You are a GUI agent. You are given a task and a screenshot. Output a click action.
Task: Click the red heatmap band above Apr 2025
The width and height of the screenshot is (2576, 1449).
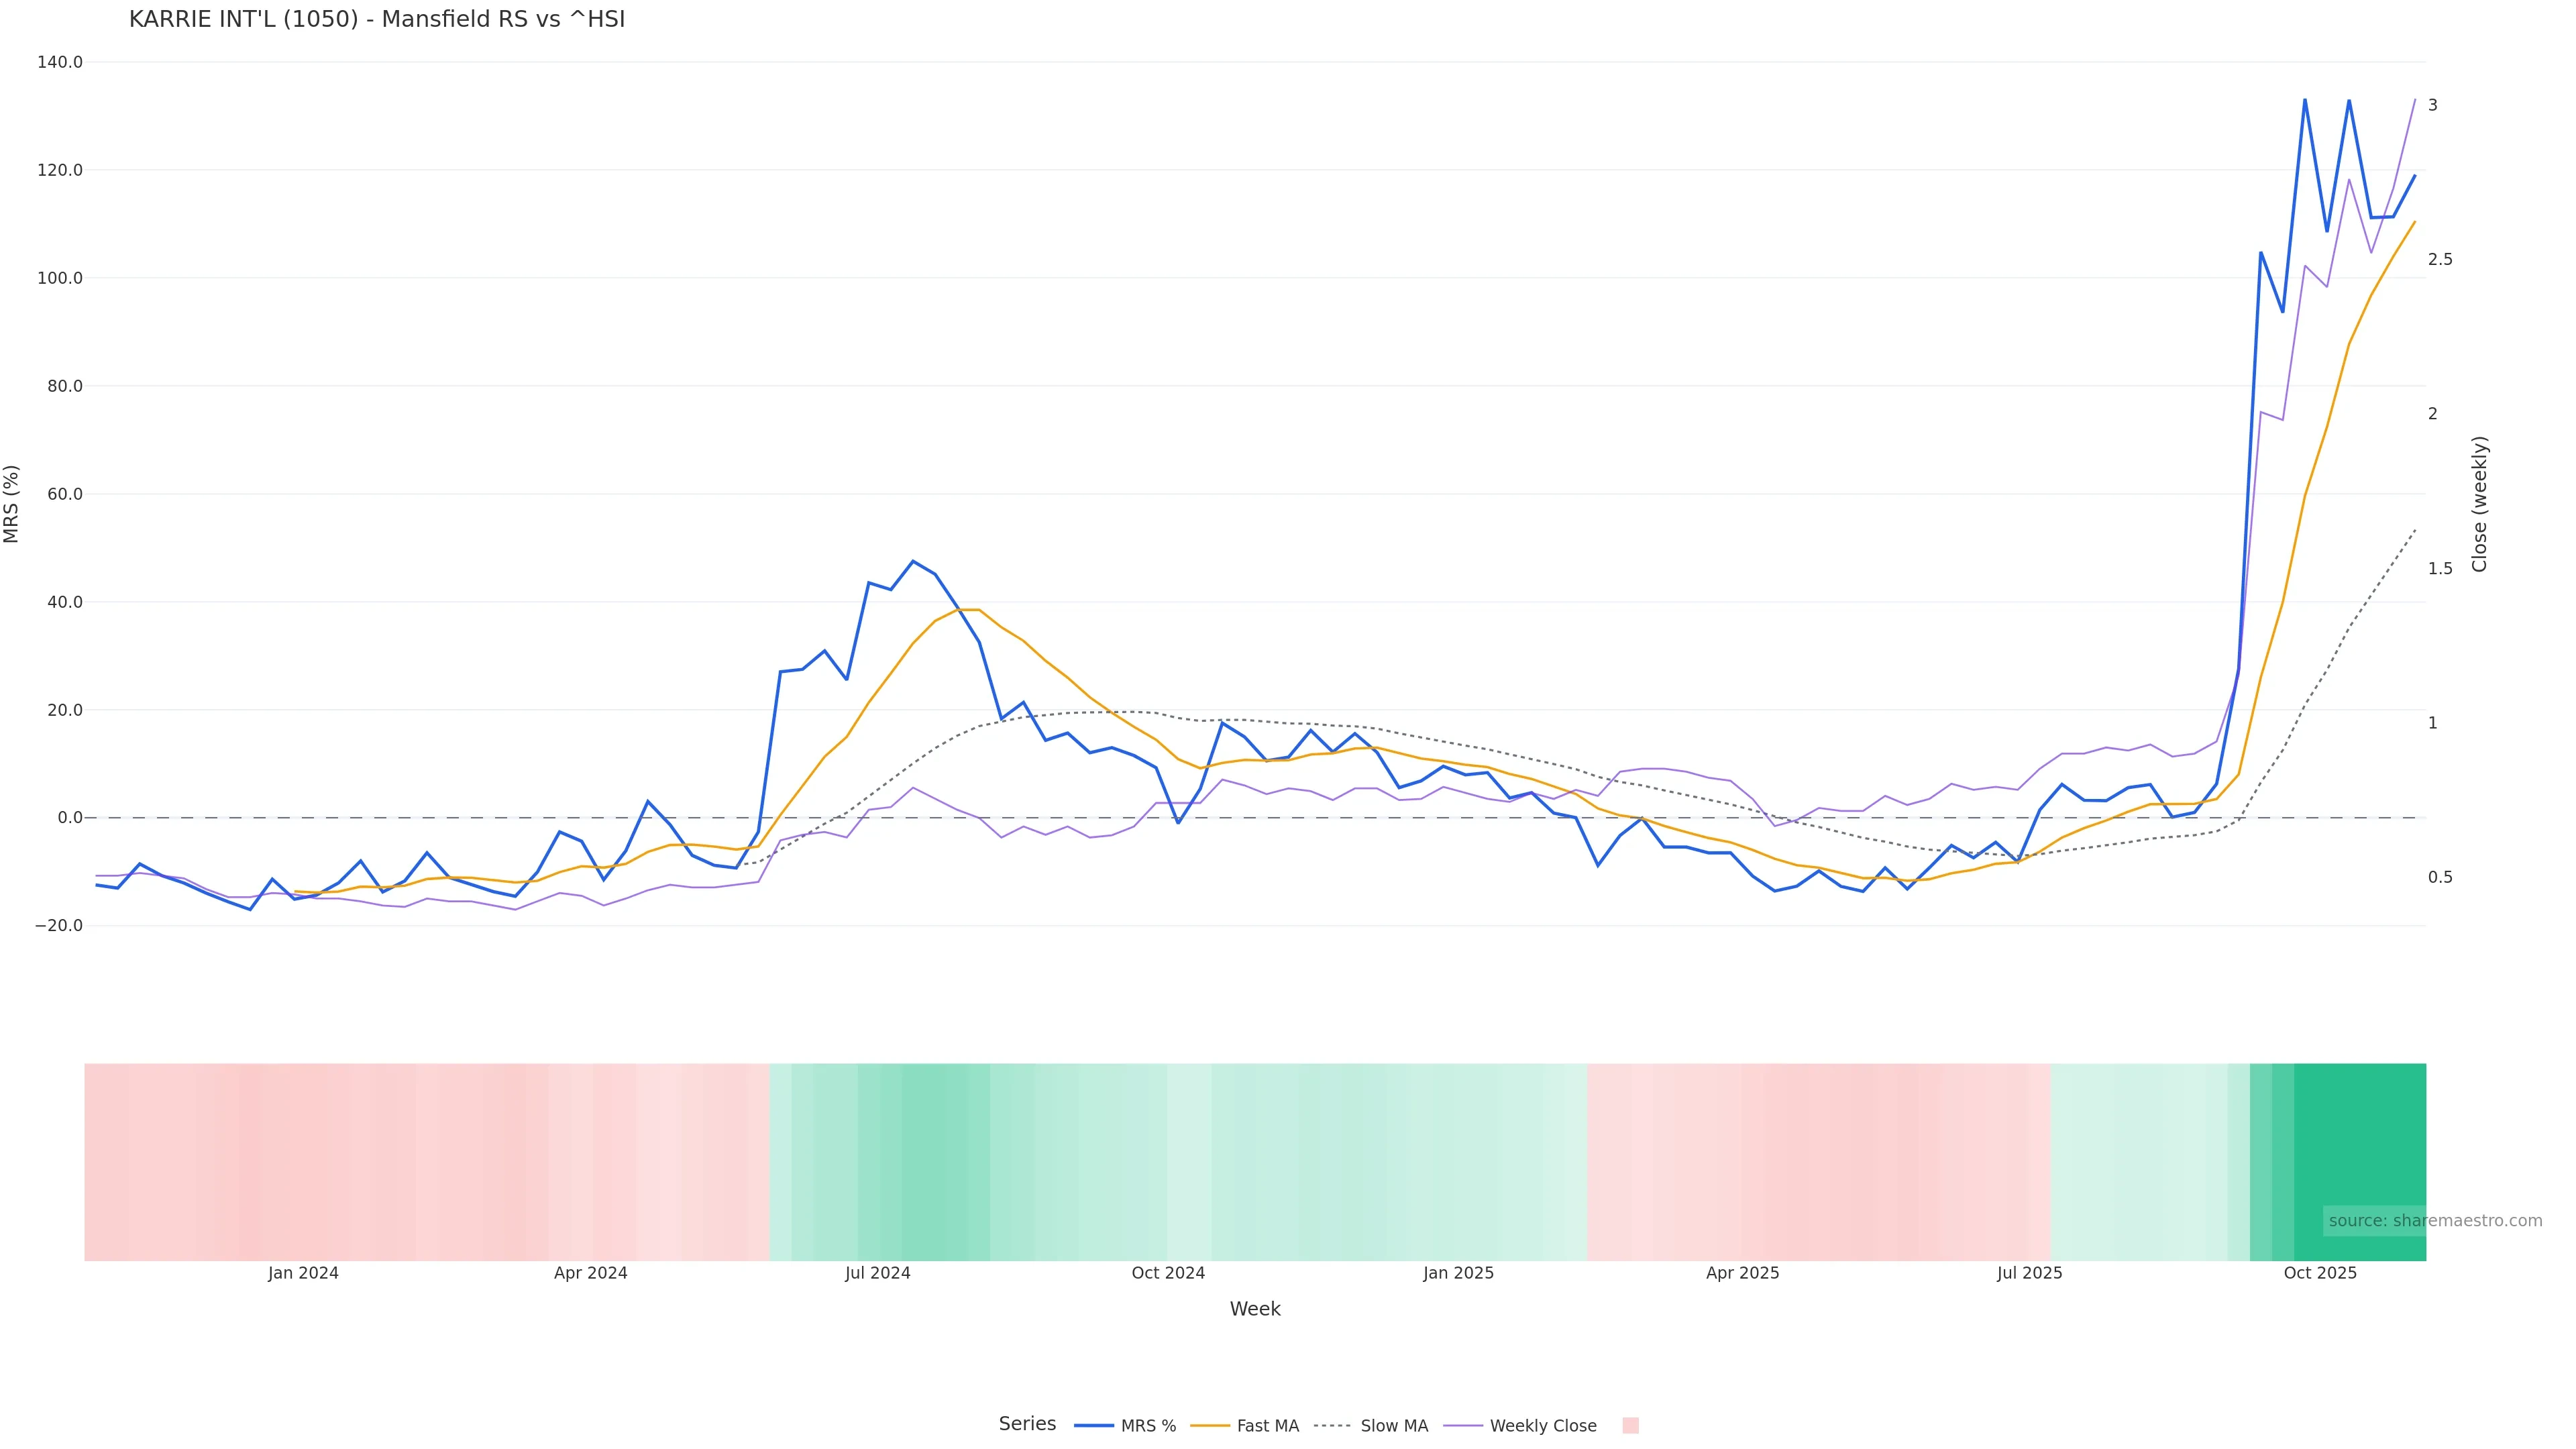1743,1160
